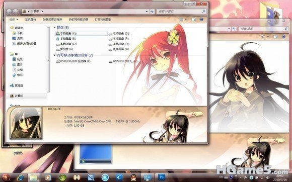
Task: Open the Start orb on the taskbar
Action: click(x=7, y=177)
